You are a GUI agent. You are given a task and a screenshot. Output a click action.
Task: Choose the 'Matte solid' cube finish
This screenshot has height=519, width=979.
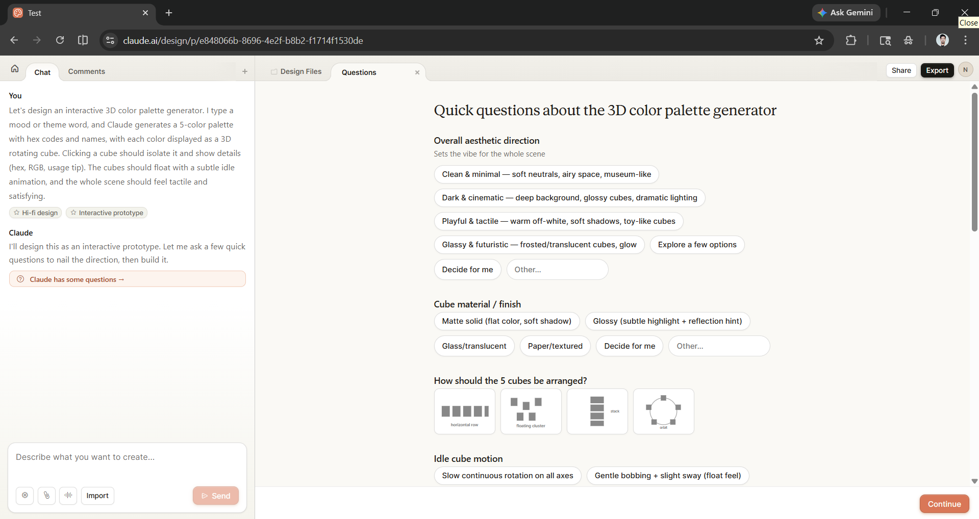coord(507,321)
